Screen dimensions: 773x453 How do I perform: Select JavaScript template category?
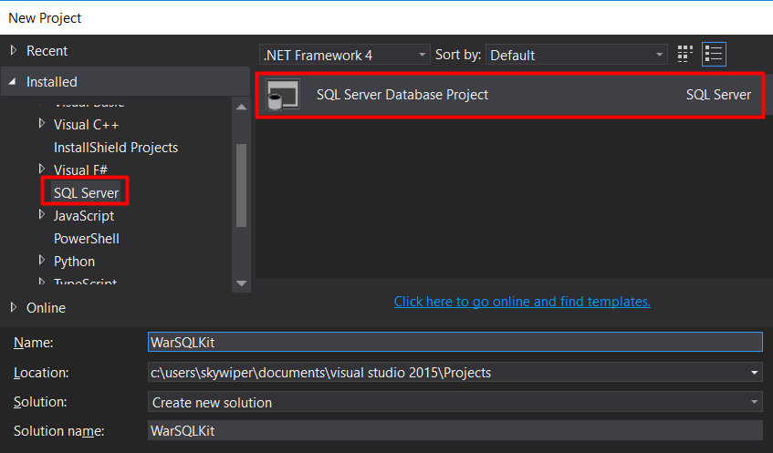point(84,216)
